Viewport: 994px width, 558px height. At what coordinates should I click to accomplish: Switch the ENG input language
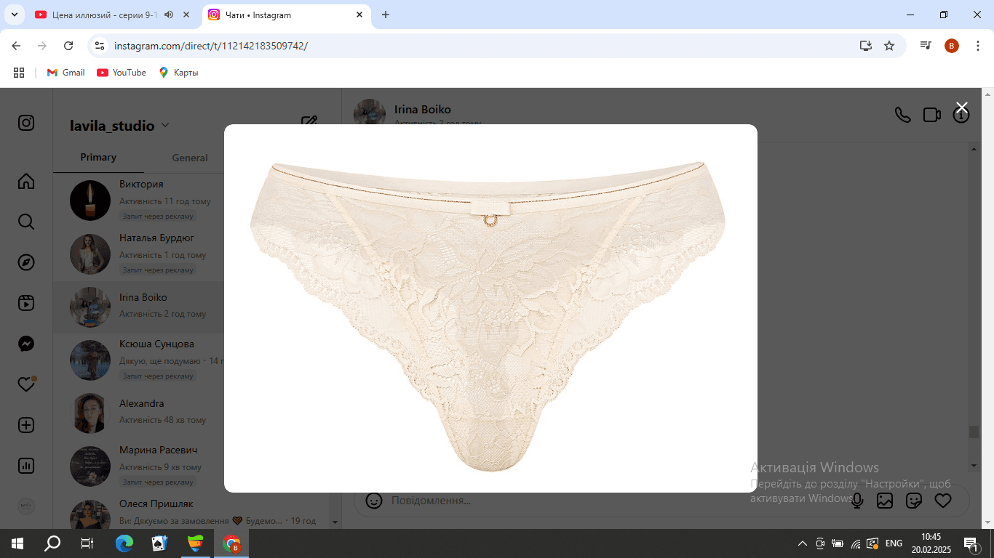894,543
